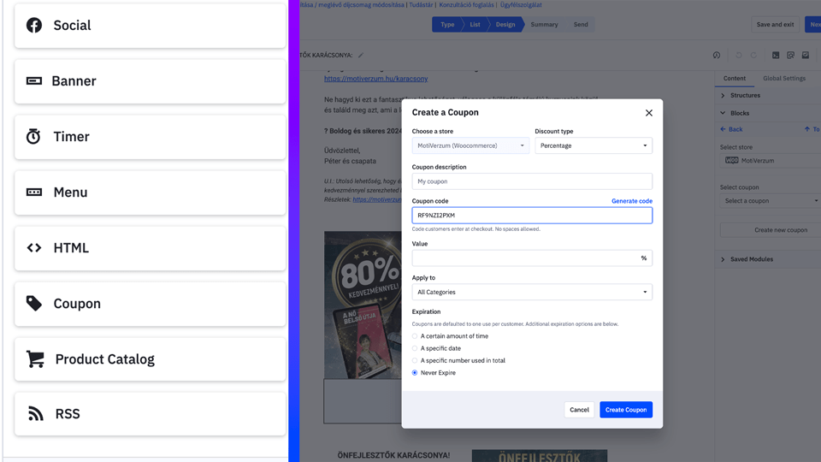Click pencil icon to edit campaign name
Screen dimensions: 821x462
361,56
